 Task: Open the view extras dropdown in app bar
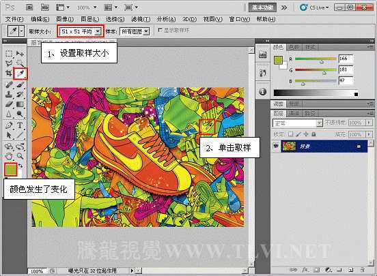click(63, 7)
